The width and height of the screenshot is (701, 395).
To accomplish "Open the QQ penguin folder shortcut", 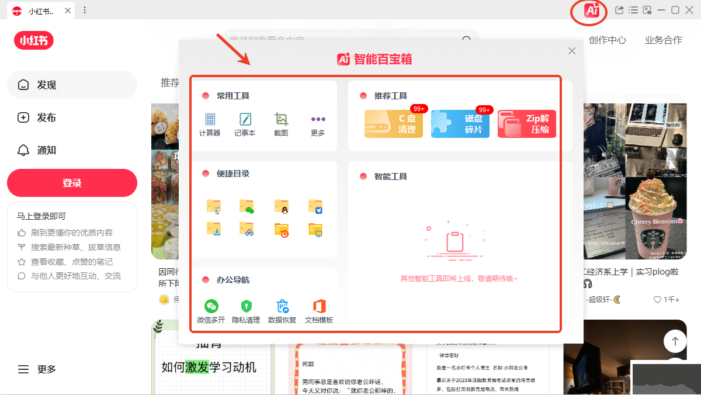I will pos(281,206).
